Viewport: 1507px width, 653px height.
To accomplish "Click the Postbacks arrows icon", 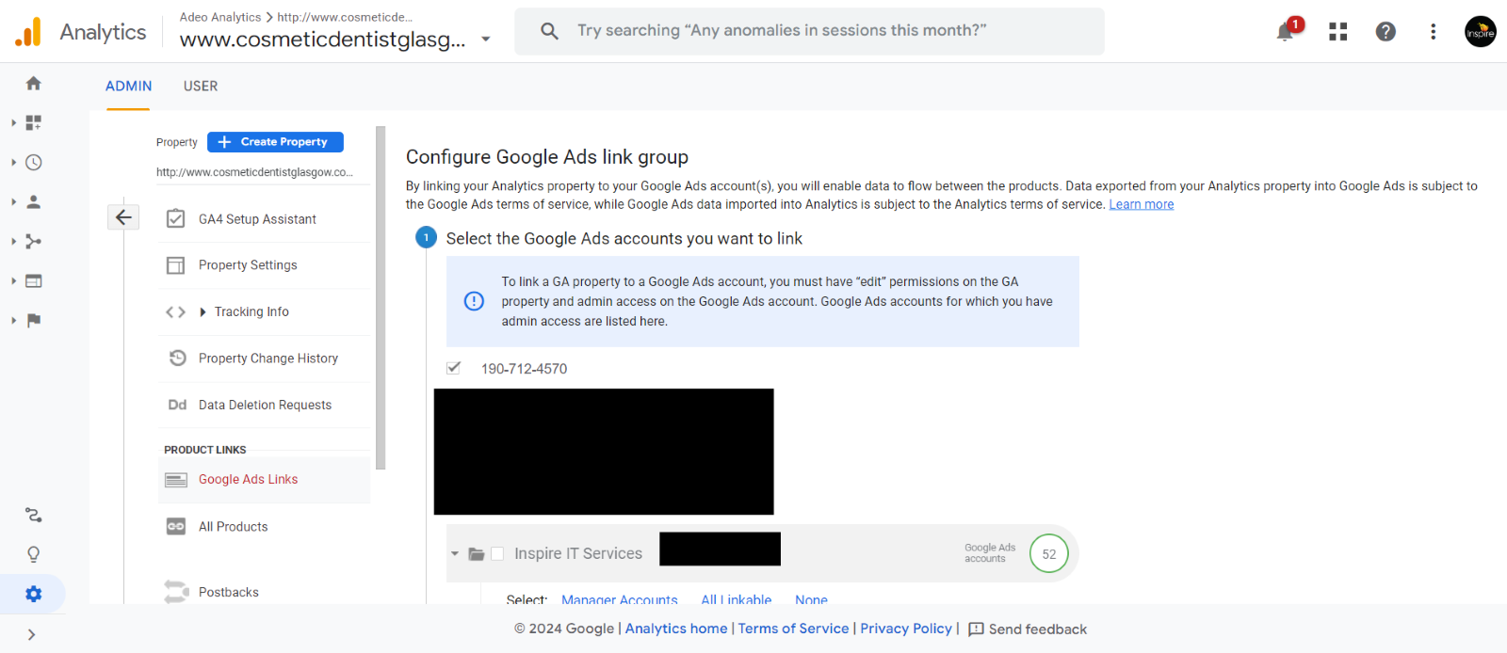I will [x=176, y=592].
